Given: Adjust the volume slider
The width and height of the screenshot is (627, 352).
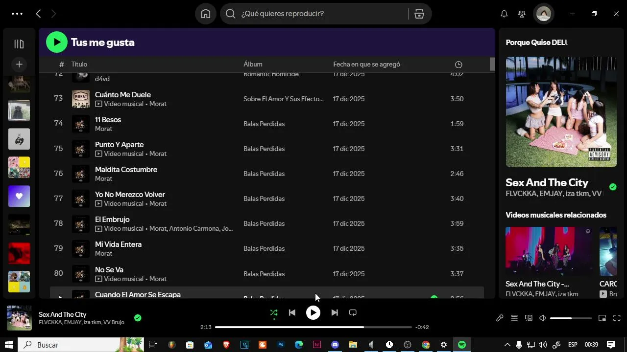Looking at the screenshot, I should (x=571, y=318).
